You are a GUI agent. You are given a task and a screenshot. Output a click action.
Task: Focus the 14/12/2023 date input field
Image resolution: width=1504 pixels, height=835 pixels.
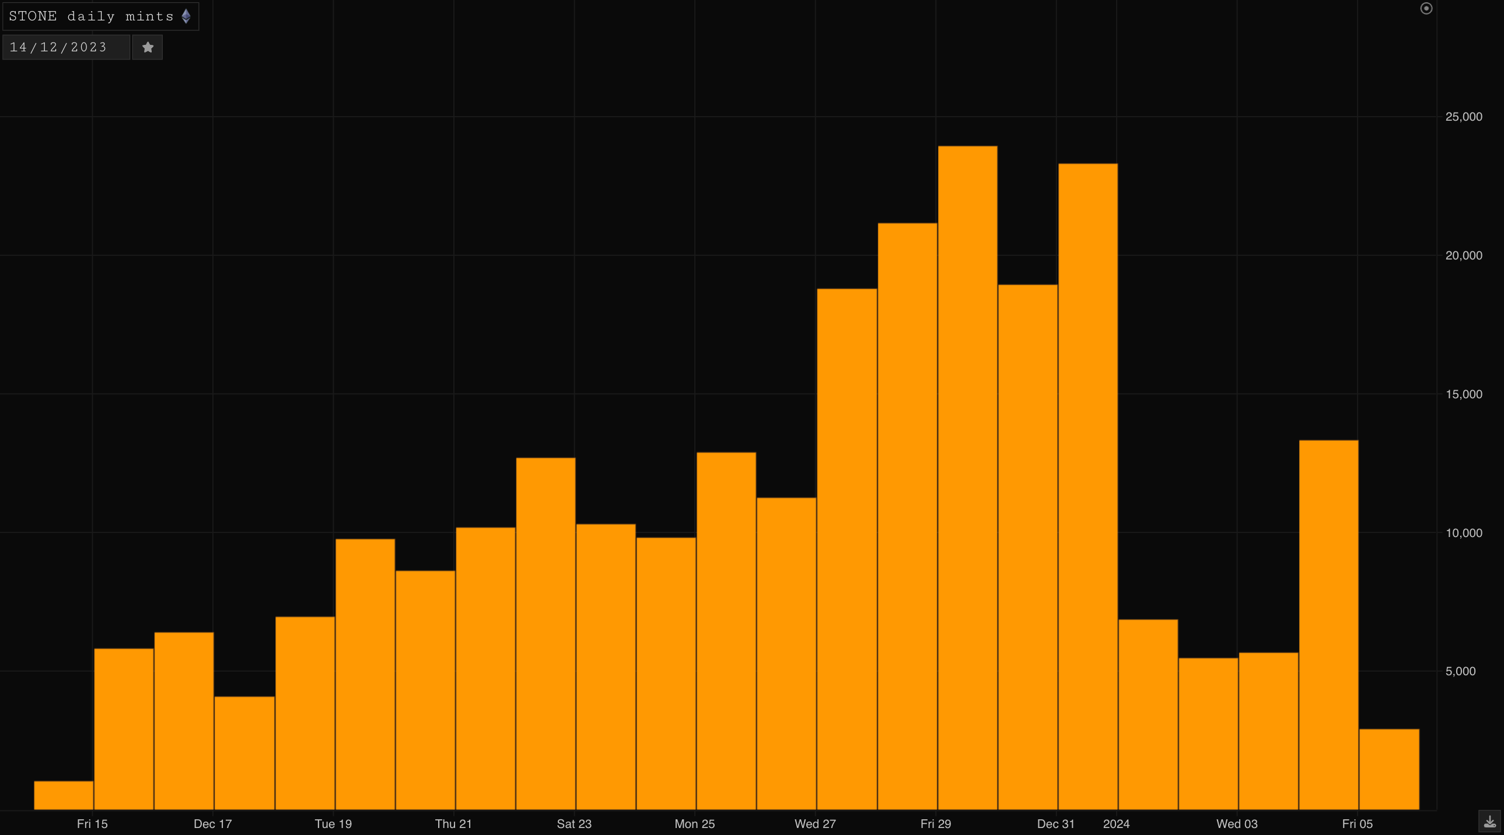65,47
